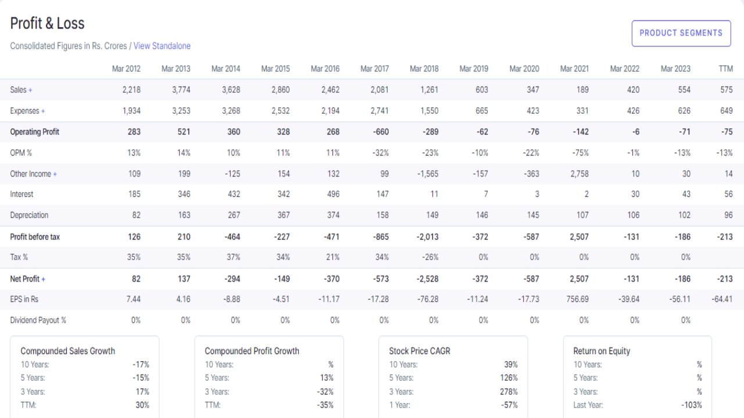
Task: Open the View Standalone link
Action: pyautogui.click(x=162, y=46)
